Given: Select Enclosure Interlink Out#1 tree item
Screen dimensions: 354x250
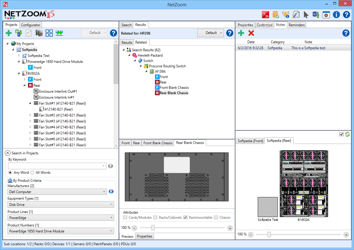Looking at the screenshot, I should coord(58,91).
